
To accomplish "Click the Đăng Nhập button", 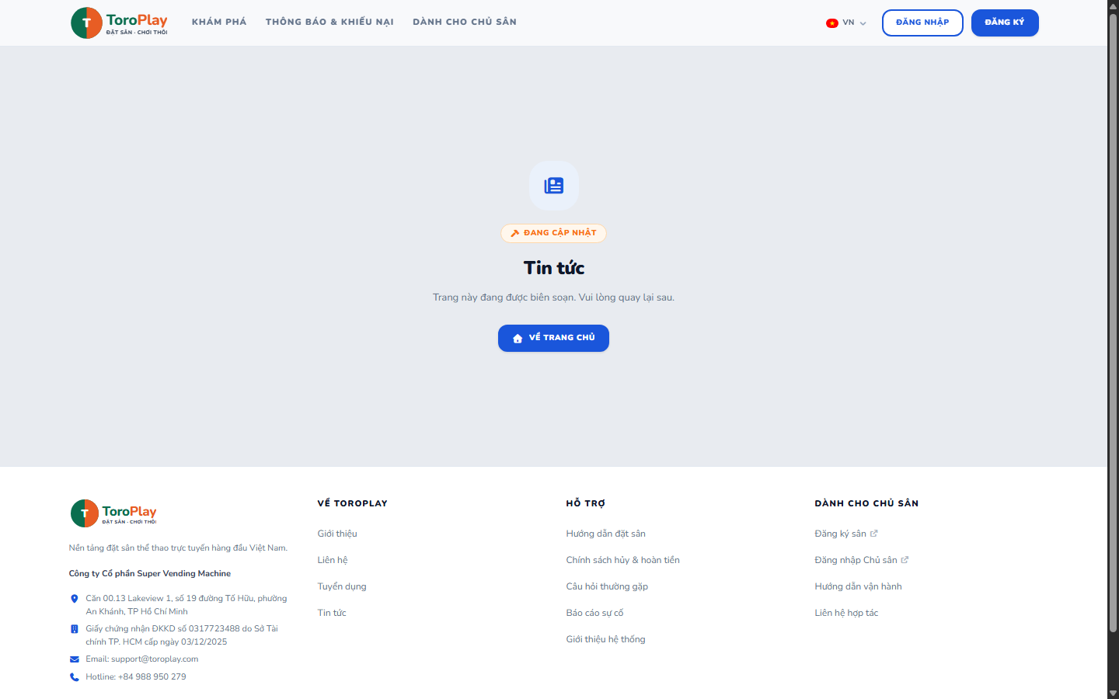I will 922,23.
